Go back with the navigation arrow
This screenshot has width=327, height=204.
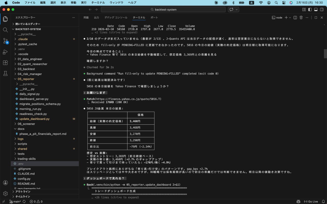pyautogui.click(x=90, y=9)
